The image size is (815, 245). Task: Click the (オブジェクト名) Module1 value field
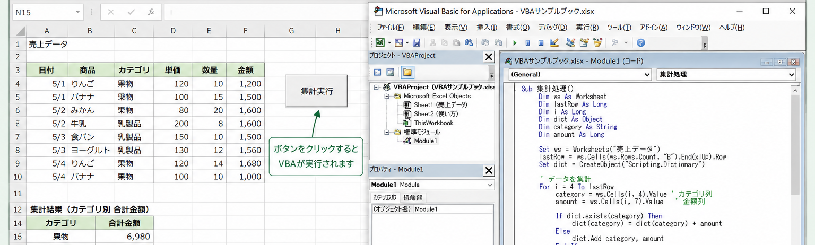(x=453, y=209)
